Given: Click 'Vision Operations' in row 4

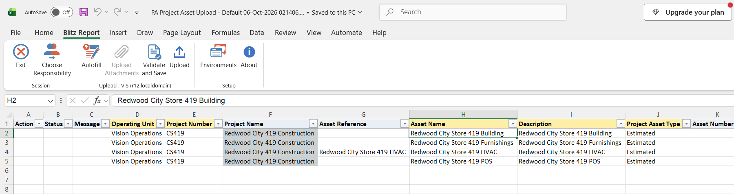Looking at the screenshot, I should (137, 152).
